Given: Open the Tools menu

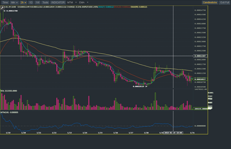Looking at the screenshot, I should coord(45,3).
